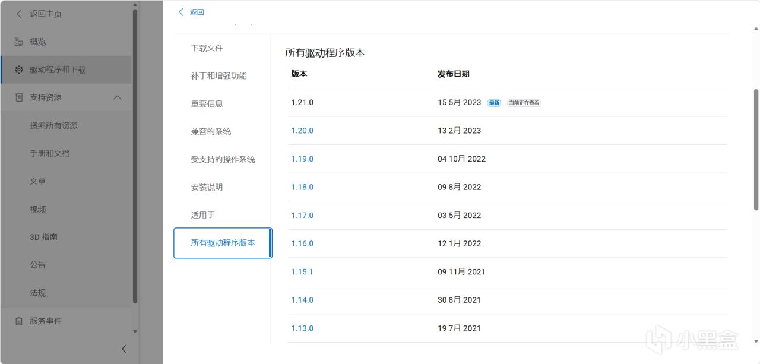Click the 支持资源 document icon
The image size is (760, 364).
click(x=19, y=97)
